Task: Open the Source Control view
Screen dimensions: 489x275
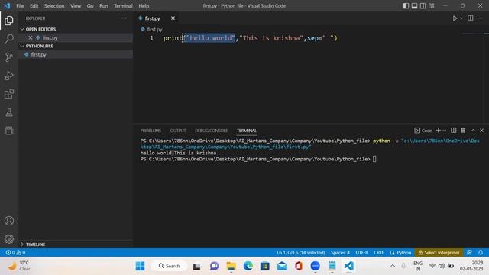Action: [9, 57]
